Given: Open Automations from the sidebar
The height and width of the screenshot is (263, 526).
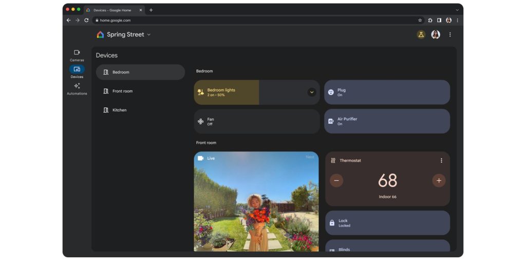Looking at the screenshot, I should 77,86.
